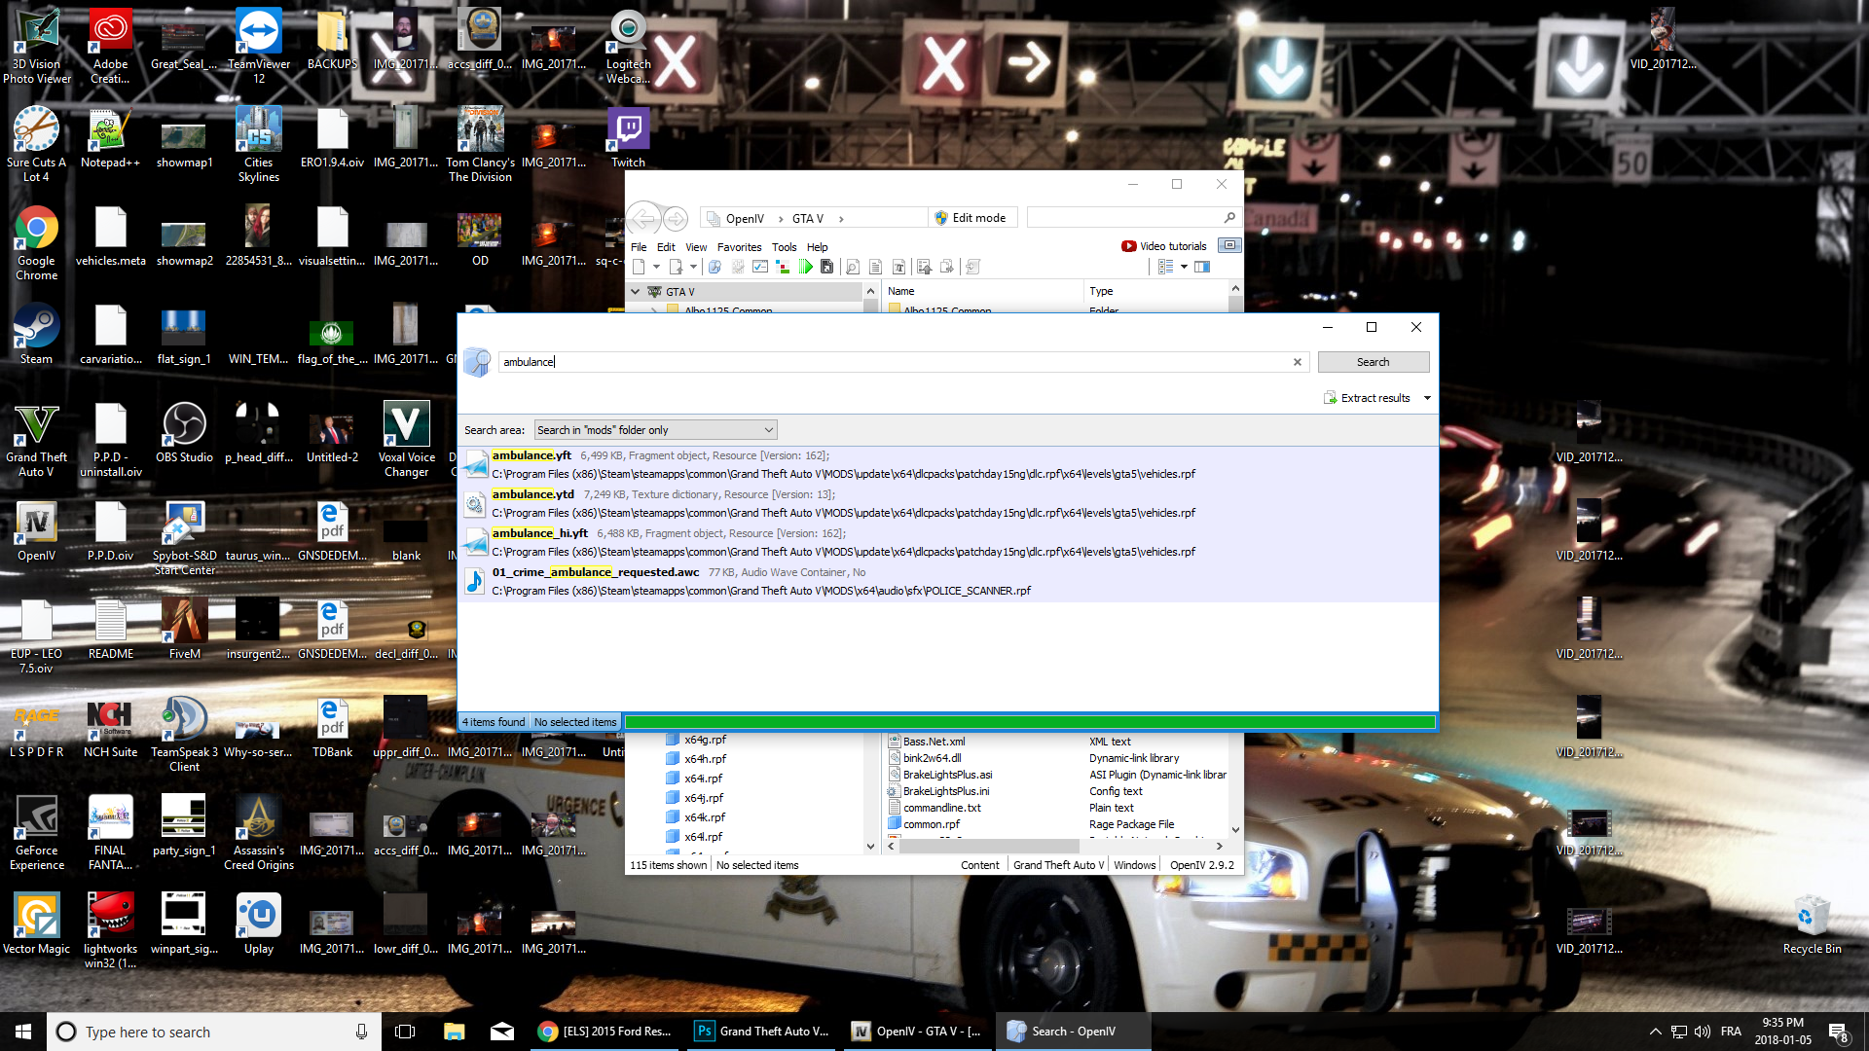Click the green Play game toolbar icon
1869x1051 pixels.
(806, 267)
